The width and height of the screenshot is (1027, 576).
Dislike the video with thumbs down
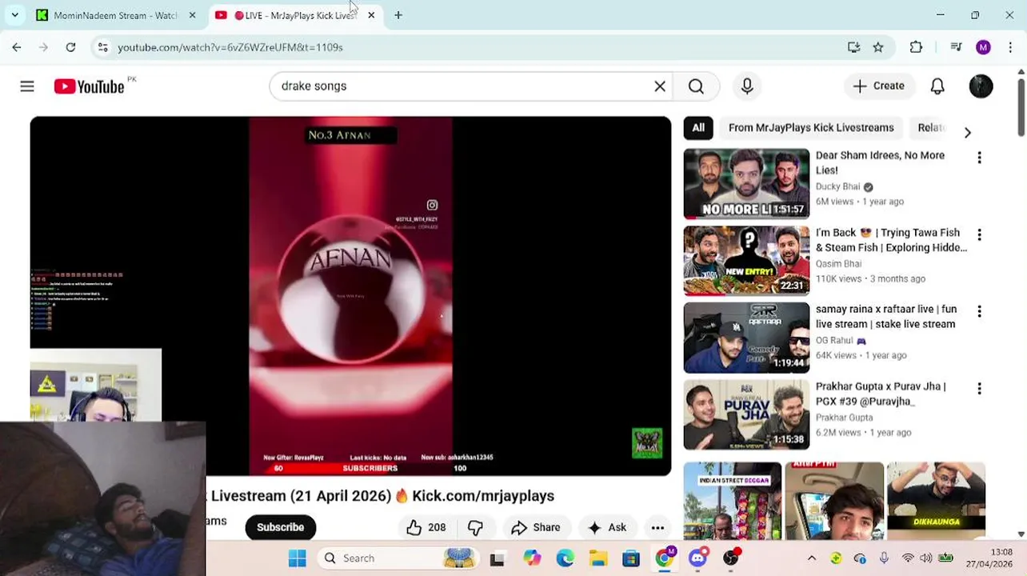click(475, 527)
